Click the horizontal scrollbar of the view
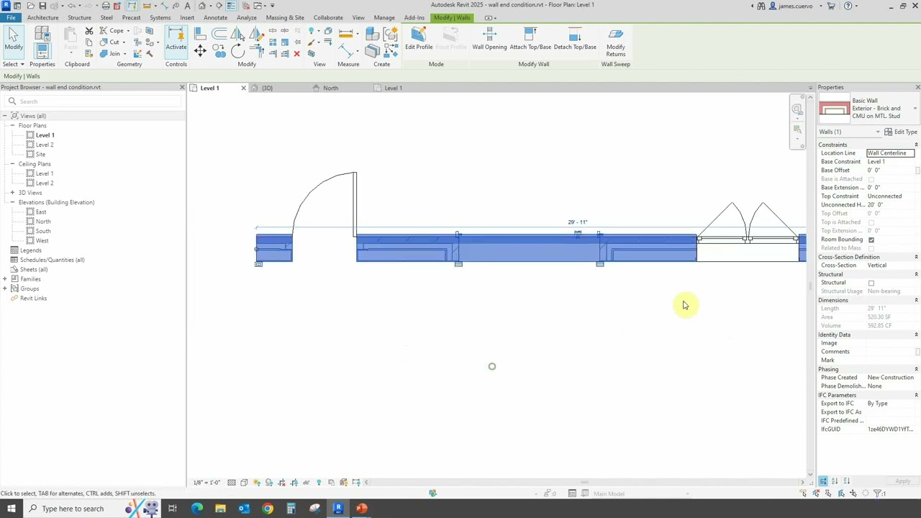This screenshot has height=518, width=921. [x=584, y=482]
